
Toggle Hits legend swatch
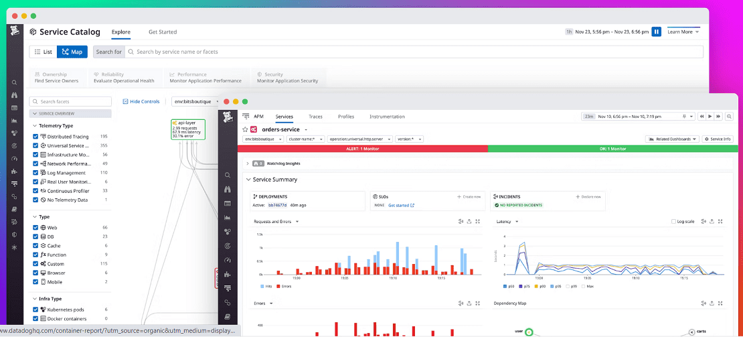(x=262, y=286)
